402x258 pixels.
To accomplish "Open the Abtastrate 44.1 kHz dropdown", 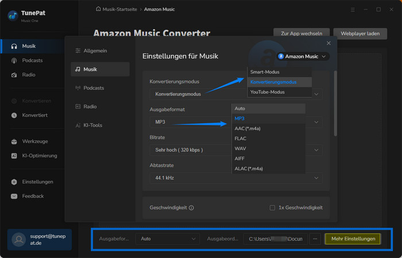I will click(236, 178).
